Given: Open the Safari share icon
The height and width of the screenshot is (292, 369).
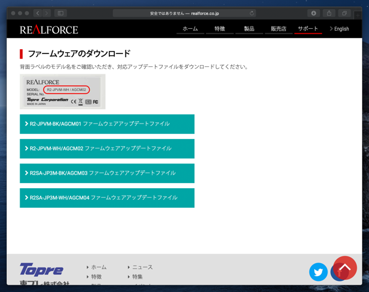Looking at the screenshot, I should point(329,13).
